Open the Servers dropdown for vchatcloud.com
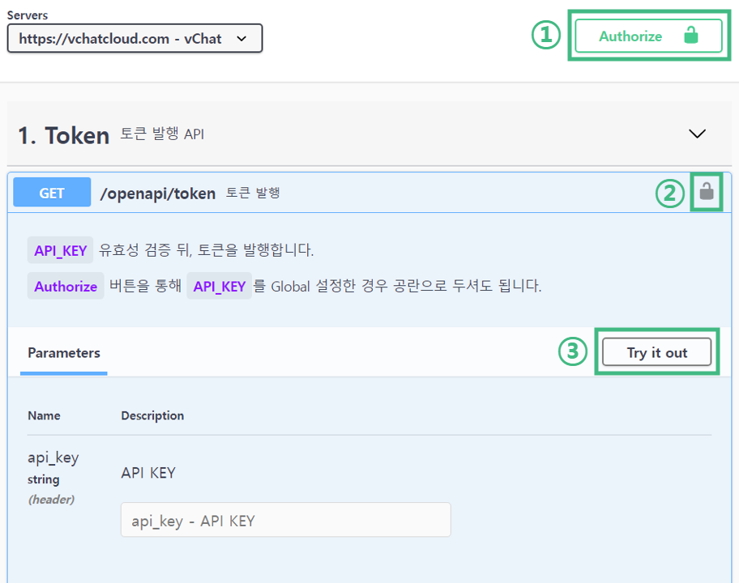Image resolution: width=739 pixels, height=583 pixels. (x=134, y=38)
